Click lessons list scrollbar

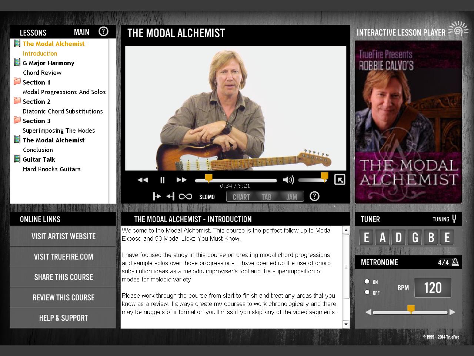coord(112,121)
